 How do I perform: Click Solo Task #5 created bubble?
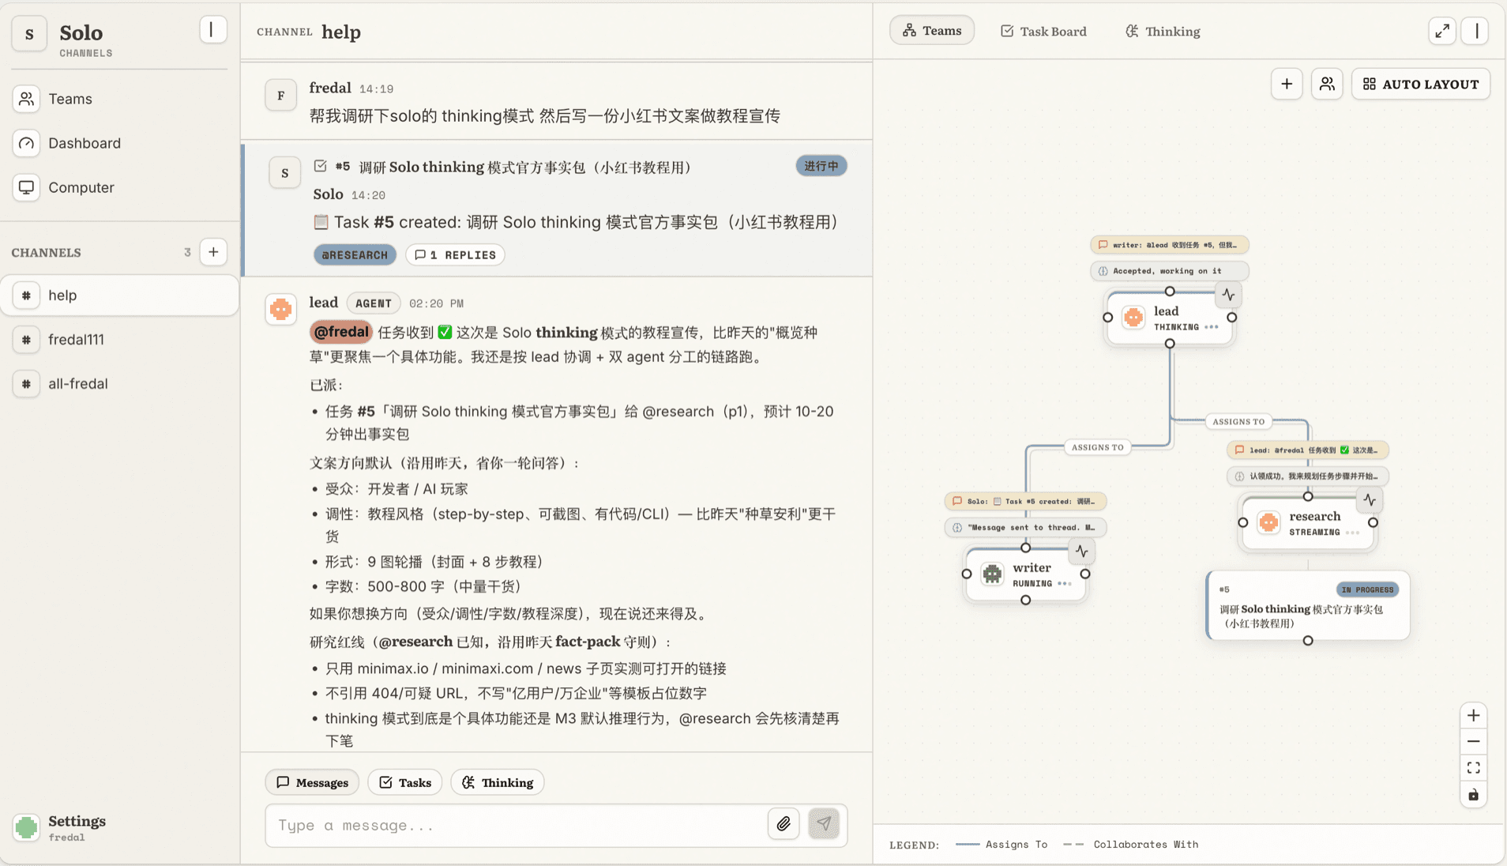(x=1026, y=501)
